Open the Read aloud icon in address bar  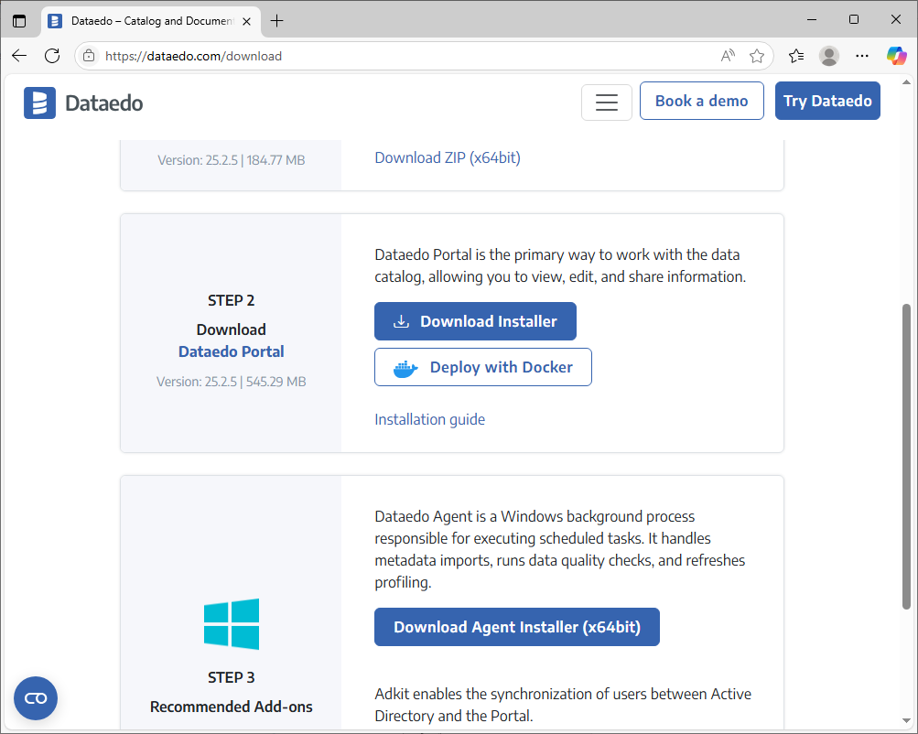(x=728, y=56)
